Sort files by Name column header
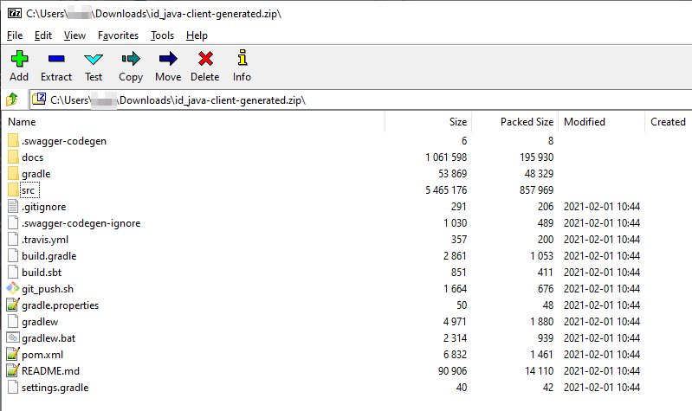692x411 pixels. tap(23, 122)
